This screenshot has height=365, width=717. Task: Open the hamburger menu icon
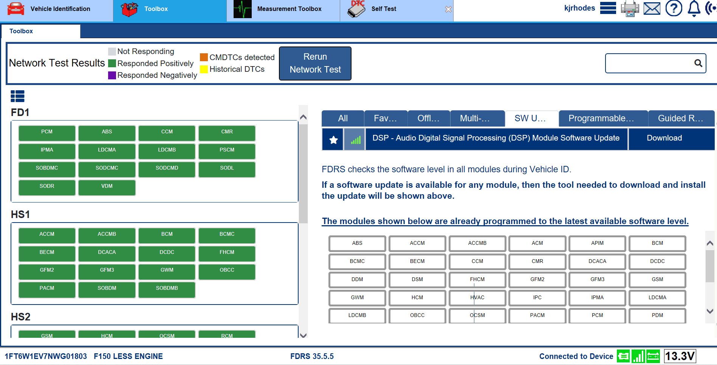point(608,8)
